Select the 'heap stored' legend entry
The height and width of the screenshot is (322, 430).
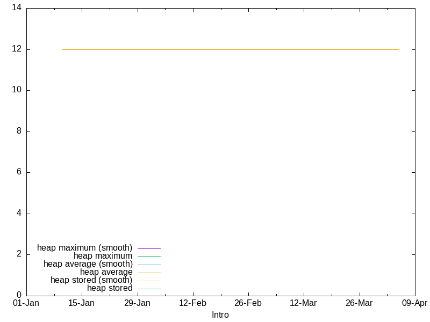pyautogui.click(x=109, y=288)
